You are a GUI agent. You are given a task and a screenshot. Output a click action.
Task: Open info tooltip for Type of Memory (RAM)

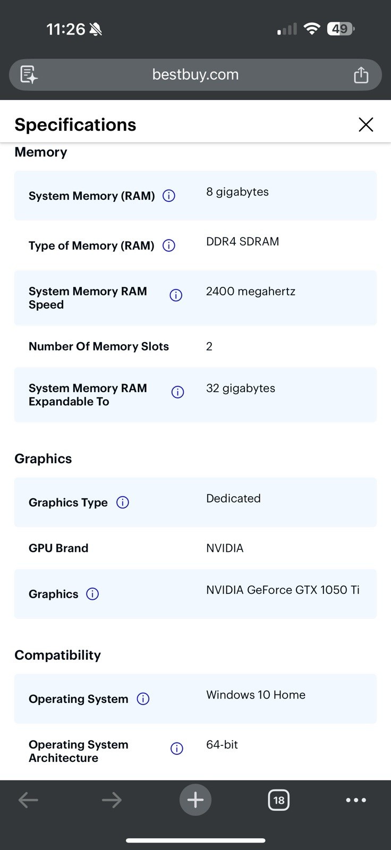[x=169, y=245]
